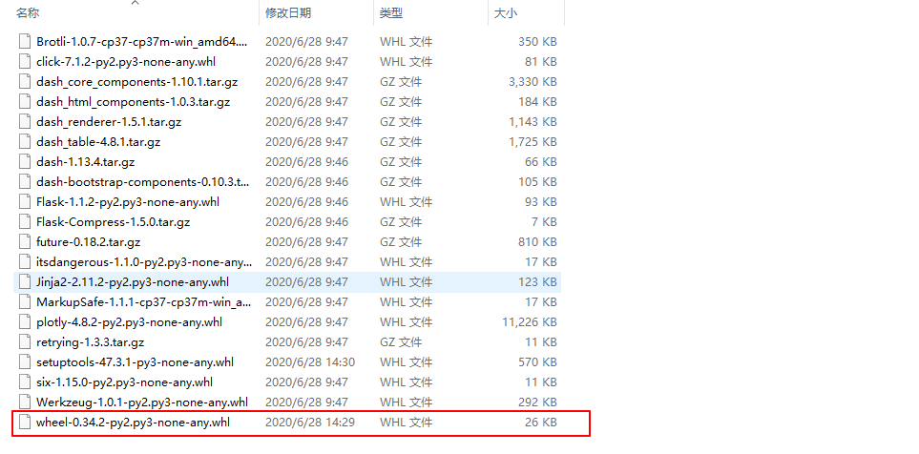Click the Werkzeug-1.0.1 file icon
919x454 pixels.
(24, 402)
